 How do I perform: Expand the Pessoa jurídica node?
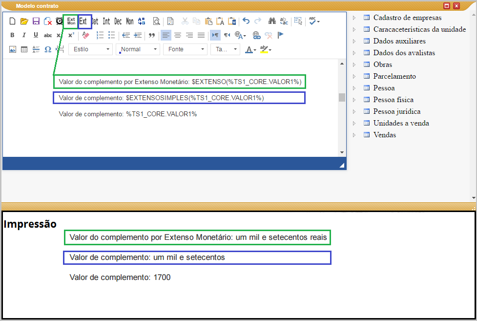point(354,111)
